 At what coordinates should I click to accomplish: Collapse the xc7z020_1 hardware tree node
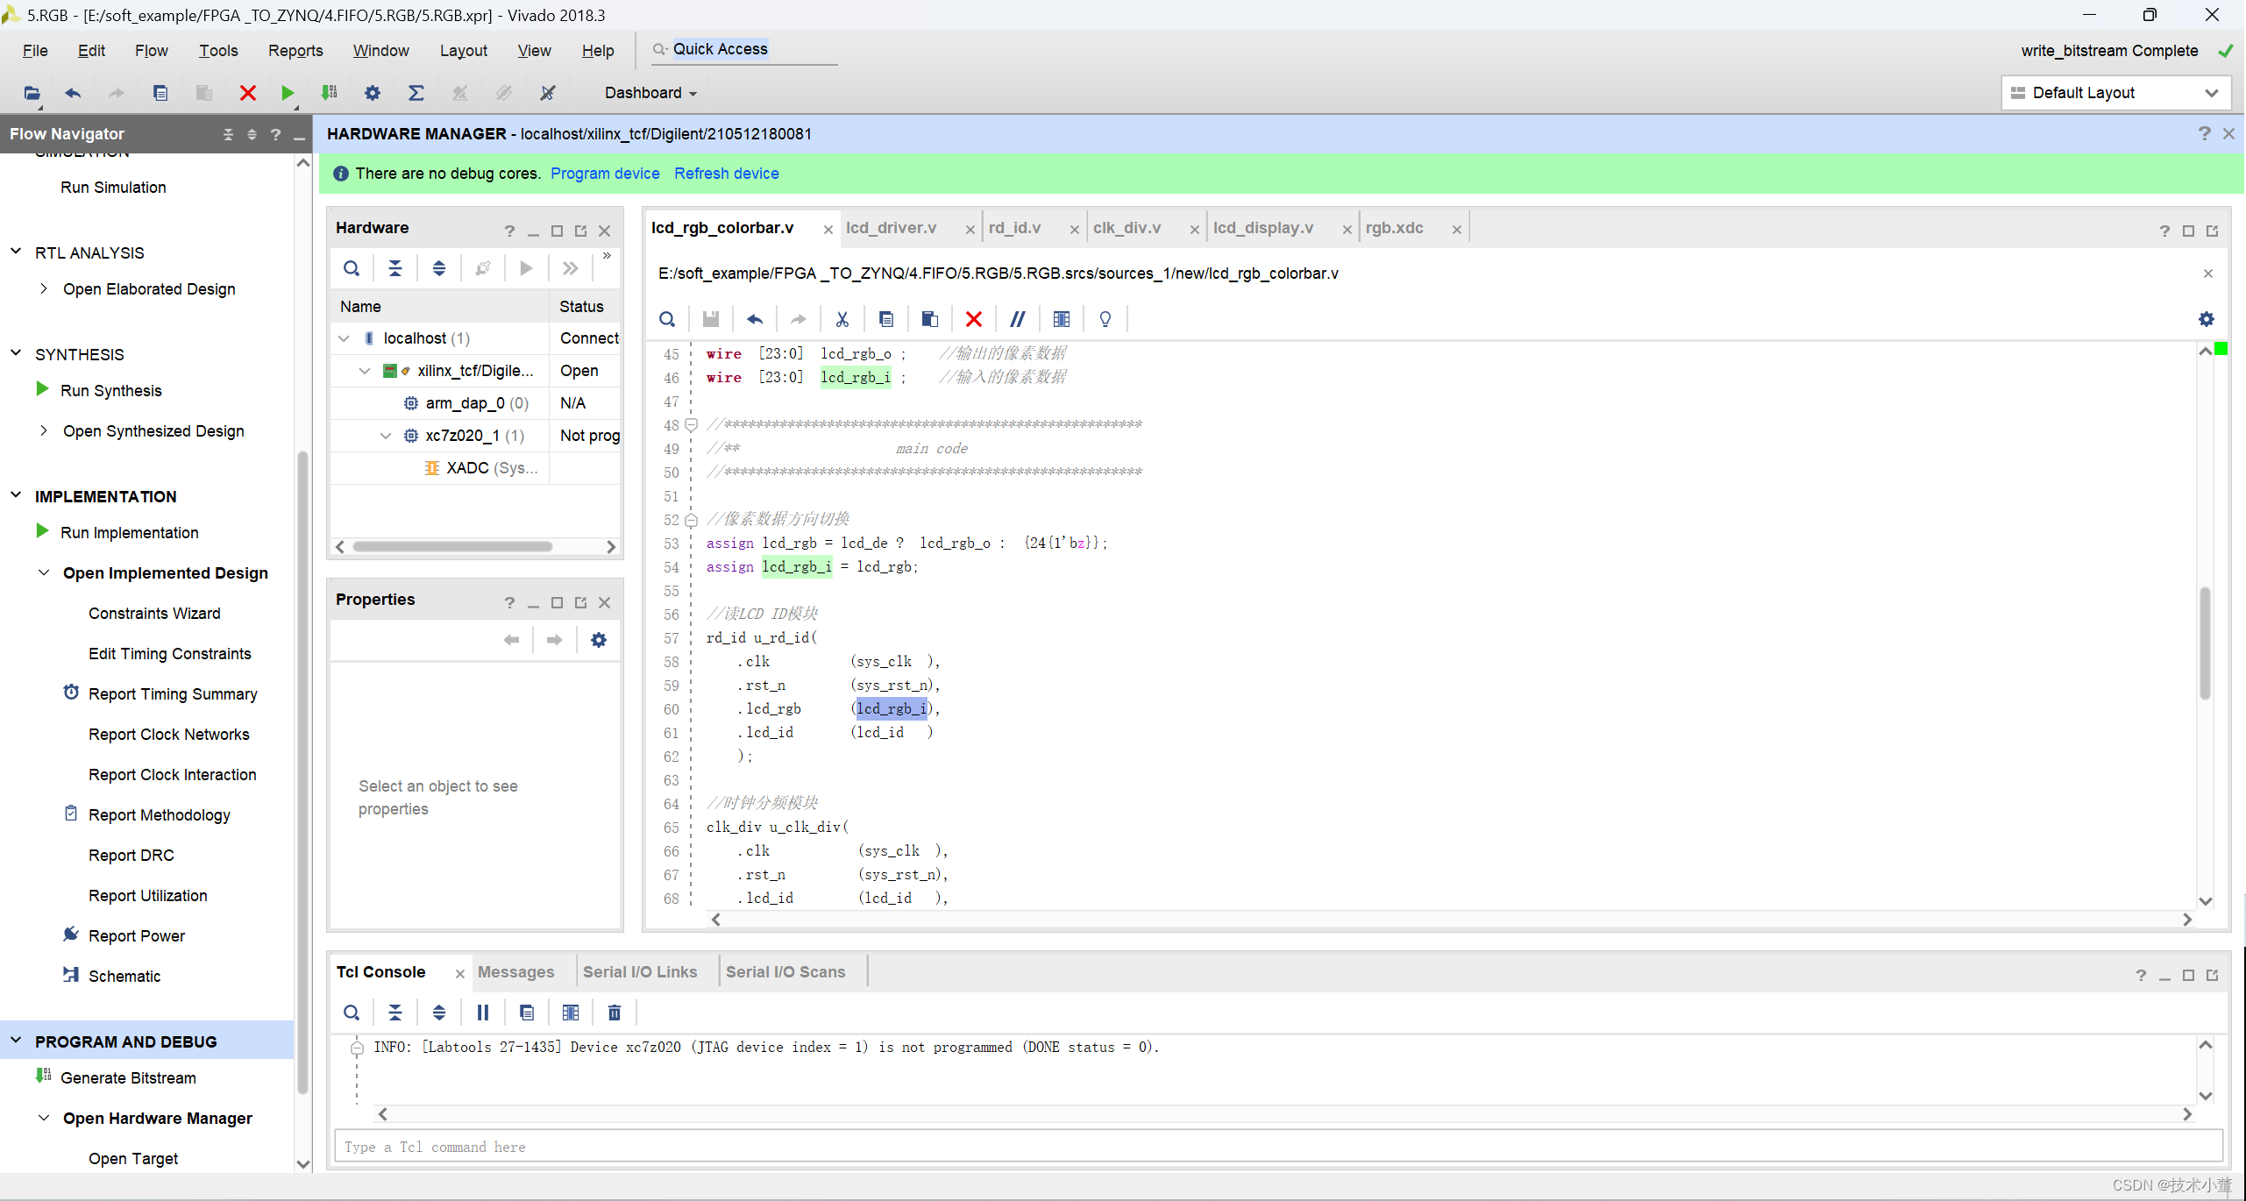(x=385, y=436)
